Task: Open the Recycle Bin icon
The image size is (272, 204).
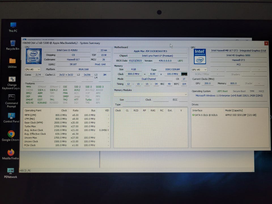Action: [x=13, y=45]
